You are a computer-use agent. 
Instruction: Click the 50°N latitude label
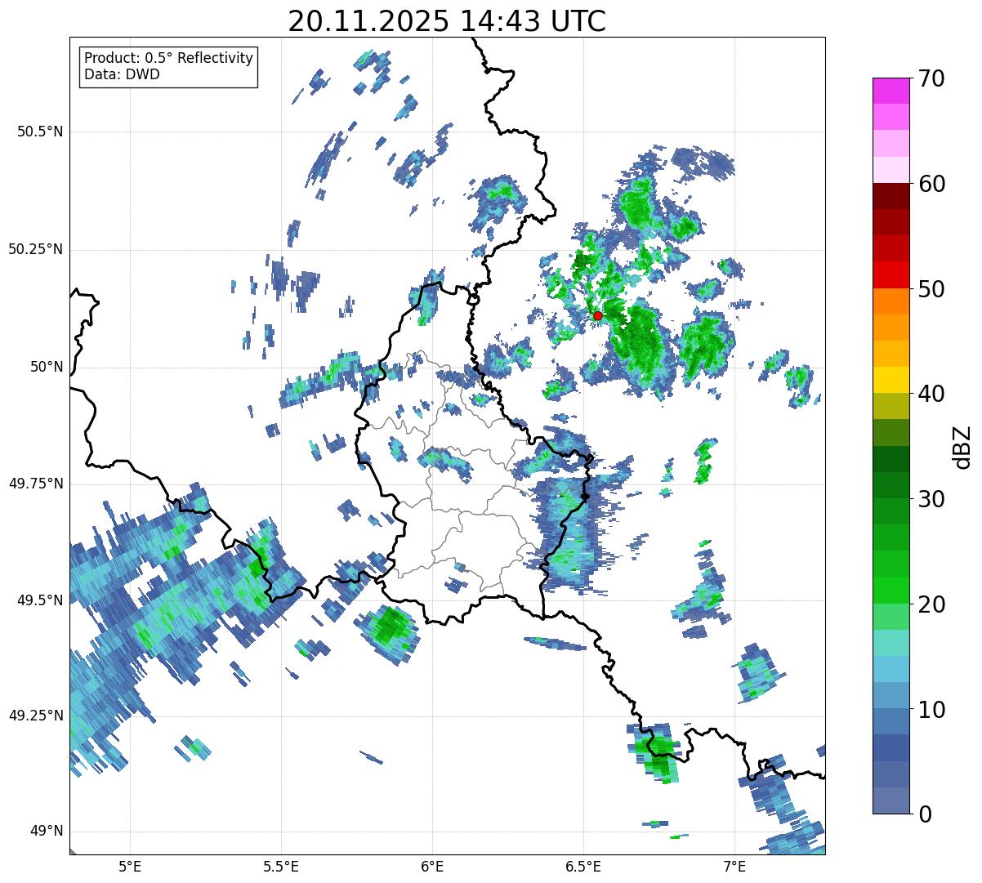pyautogui.click(x=47, y=367)
